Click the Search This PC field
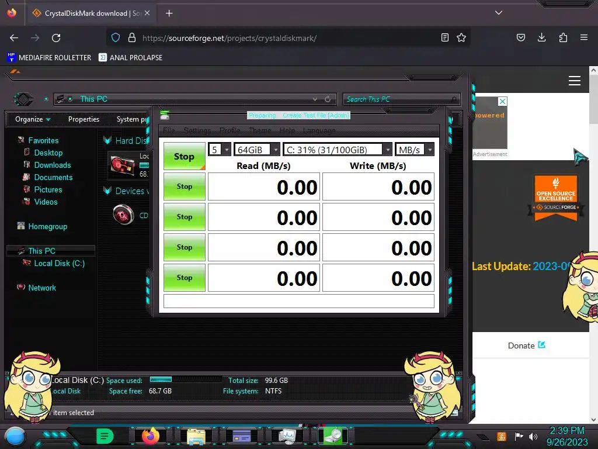598x449 pixels. (402, 99)
